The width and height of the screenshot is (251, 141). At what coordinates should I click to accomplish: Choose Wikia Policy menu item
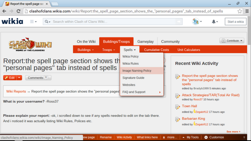pyautogui.click(x=142, y=56)
